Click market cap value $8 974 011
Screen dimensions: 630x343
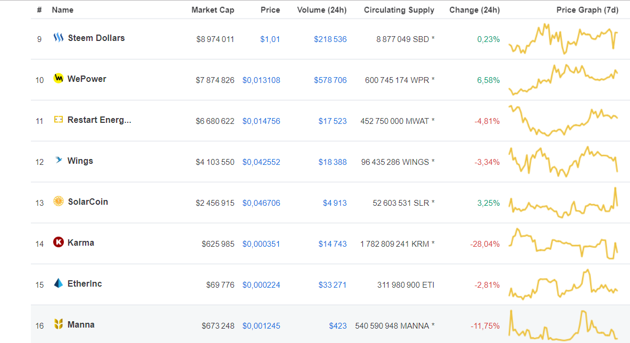click(215, 39)
